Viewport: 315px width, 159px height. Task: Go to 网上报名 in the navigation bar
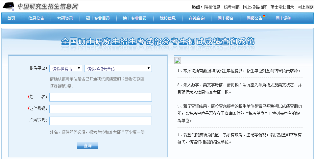226,18
